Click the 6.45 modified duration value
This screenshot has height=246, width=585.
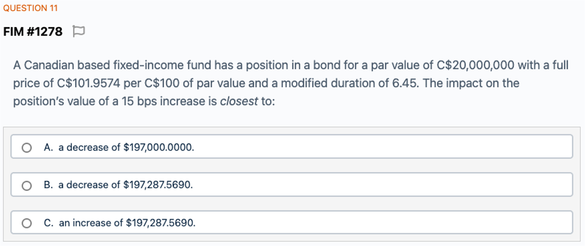[x=405, y=83]
